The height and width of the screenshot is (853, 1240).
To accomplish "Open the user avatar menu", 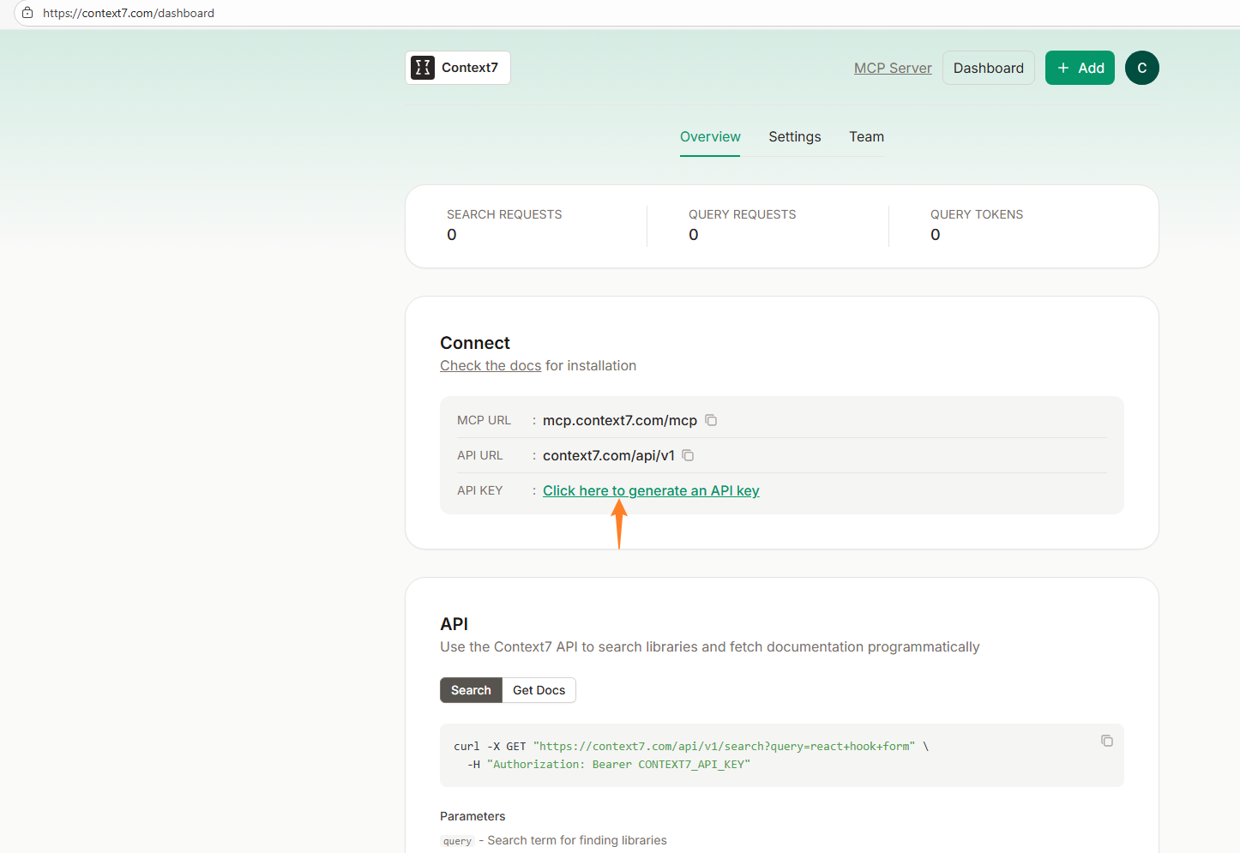I will click(x=1141, y=68).
